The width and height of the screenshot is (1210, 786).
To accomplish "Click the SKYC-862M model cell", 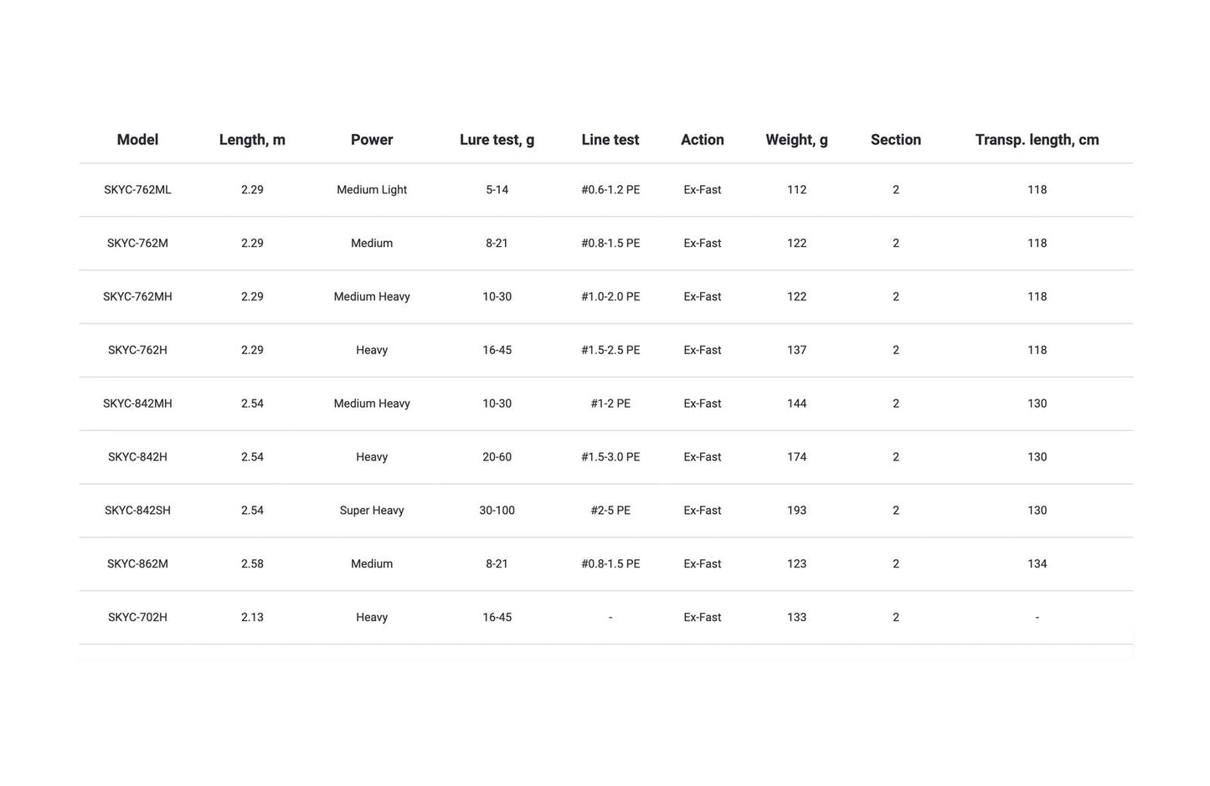I will click(137, 564).
